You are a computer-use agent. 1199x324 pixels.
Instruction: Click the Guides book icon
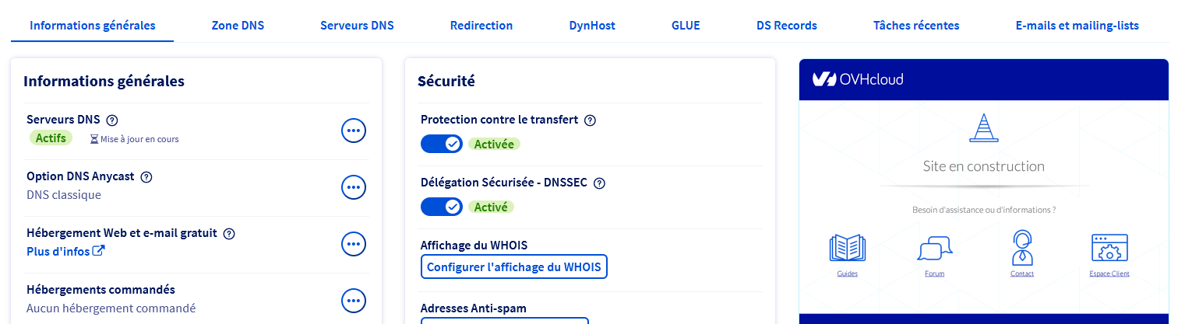tap(847, 249)
